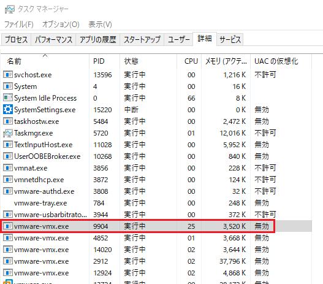This screenshot has height=284, width=323.
Task: Click the vmnat.exe icon
Action: pyautogui.click(x=8, y=167)
